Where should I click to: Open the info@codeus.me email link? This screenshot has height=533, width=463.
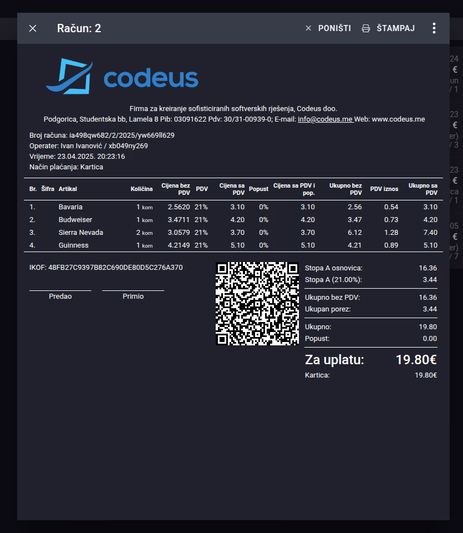point(325,119)
